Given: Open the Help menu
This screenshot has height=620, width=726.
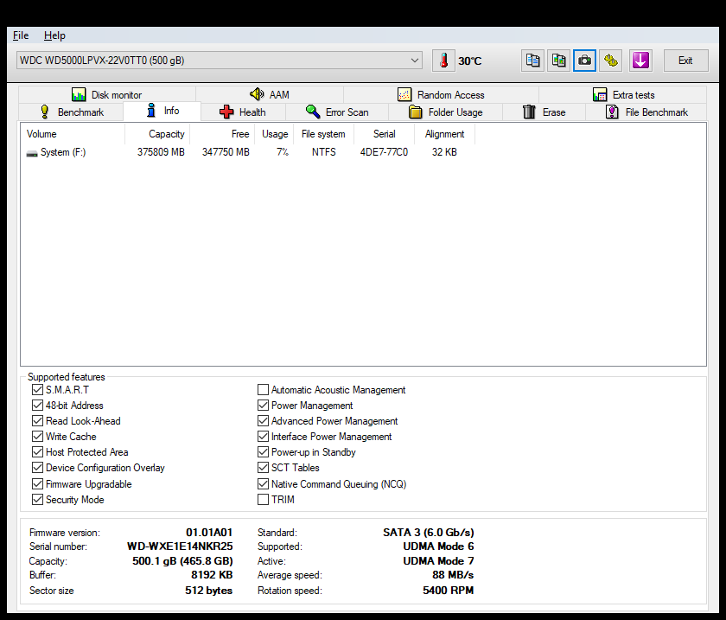Looking at the screenshot, I should pos(54,35).
